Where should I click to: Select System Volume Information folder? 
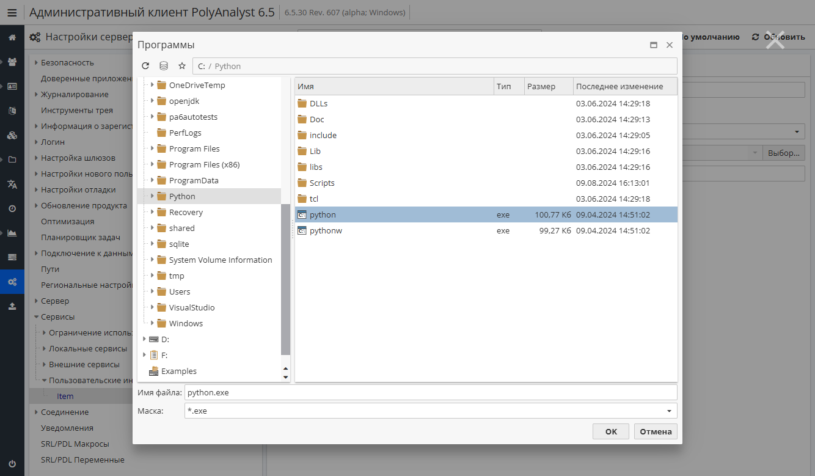[221, 260]
